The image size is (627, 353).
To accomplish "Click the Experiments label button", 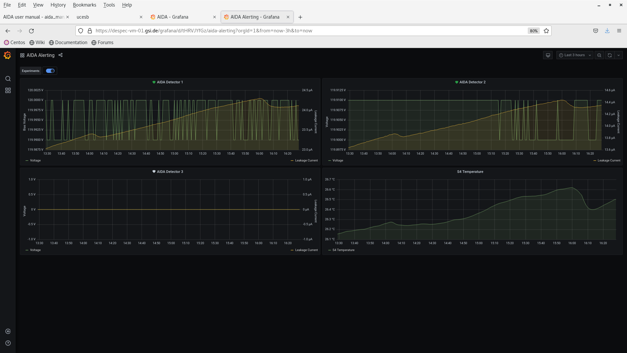I will [31, 71].
